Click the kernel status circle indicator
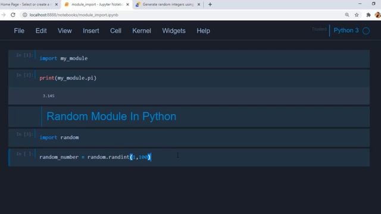This screenshot has height=214, width=381. click(366, 31)
